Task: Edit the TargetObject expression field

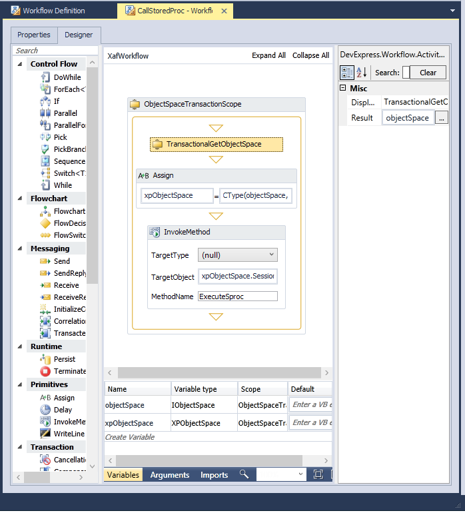Action: pos(238,276)
